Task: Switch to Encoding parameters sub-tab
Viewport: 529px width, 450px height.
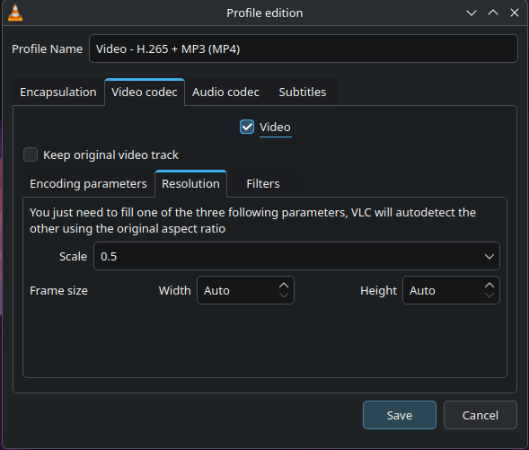Action: point(88,184)
